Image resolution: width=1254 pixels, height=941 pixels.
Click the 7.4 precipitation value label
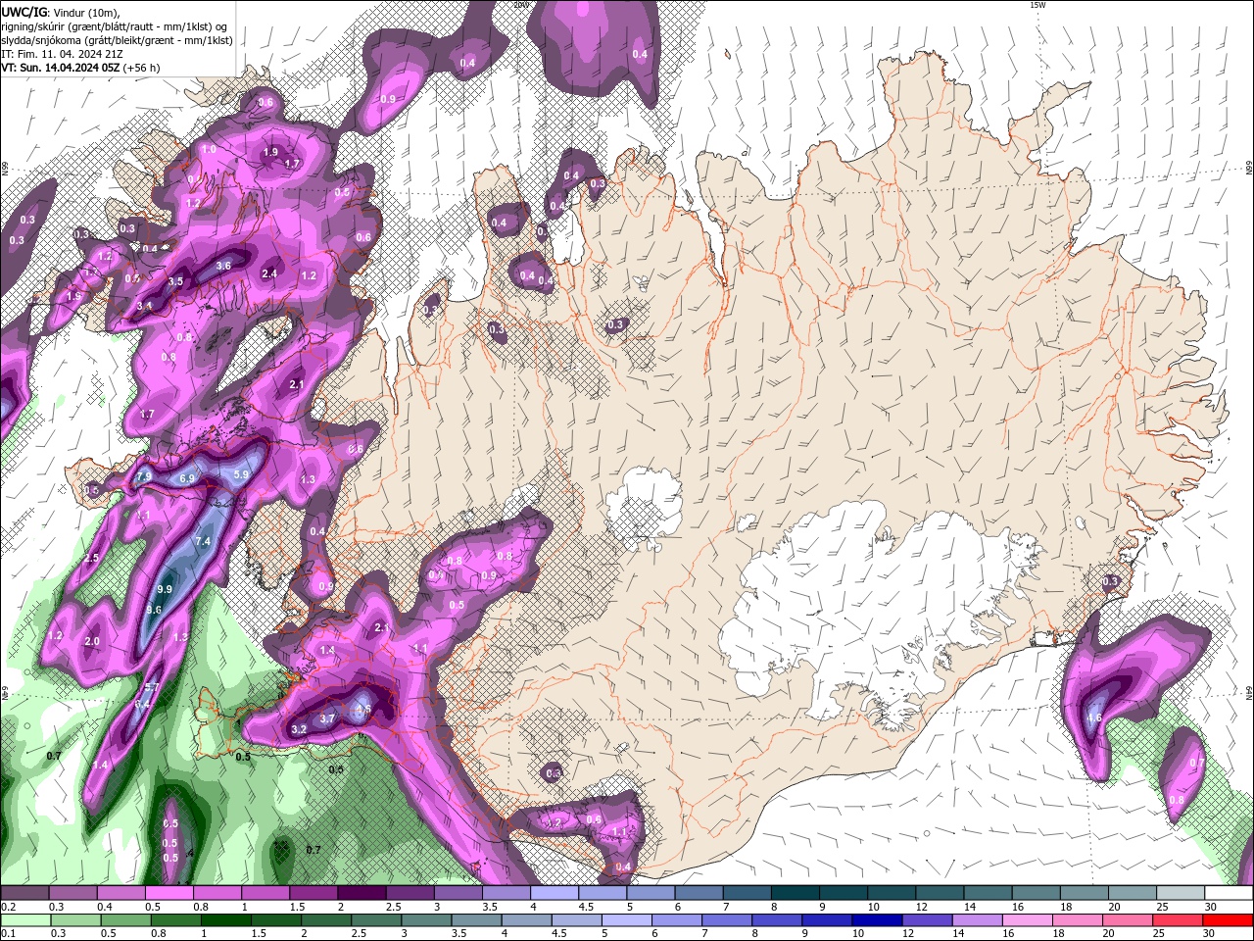203,541
